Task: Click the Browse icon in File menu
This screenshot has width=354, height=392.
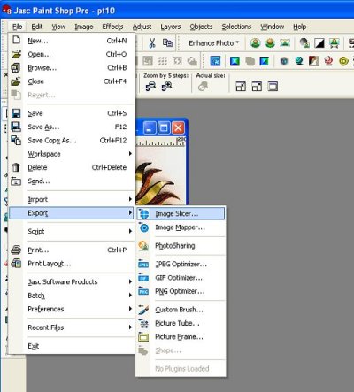Action: click(x=16, y=68)
